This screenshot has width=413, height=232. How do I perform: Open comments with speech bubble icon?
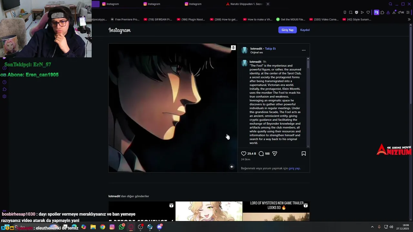pos(261,154)
